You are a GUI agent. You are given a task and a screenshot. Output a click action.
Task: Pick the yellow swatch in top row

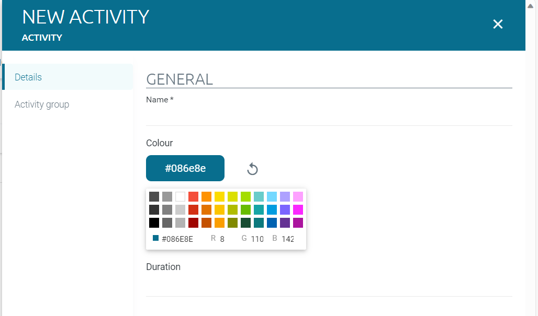(219, 196)
